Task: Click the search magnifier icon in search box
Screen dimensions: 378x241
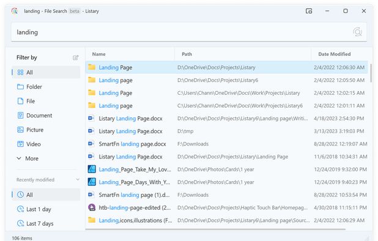Action: (357, 32)
